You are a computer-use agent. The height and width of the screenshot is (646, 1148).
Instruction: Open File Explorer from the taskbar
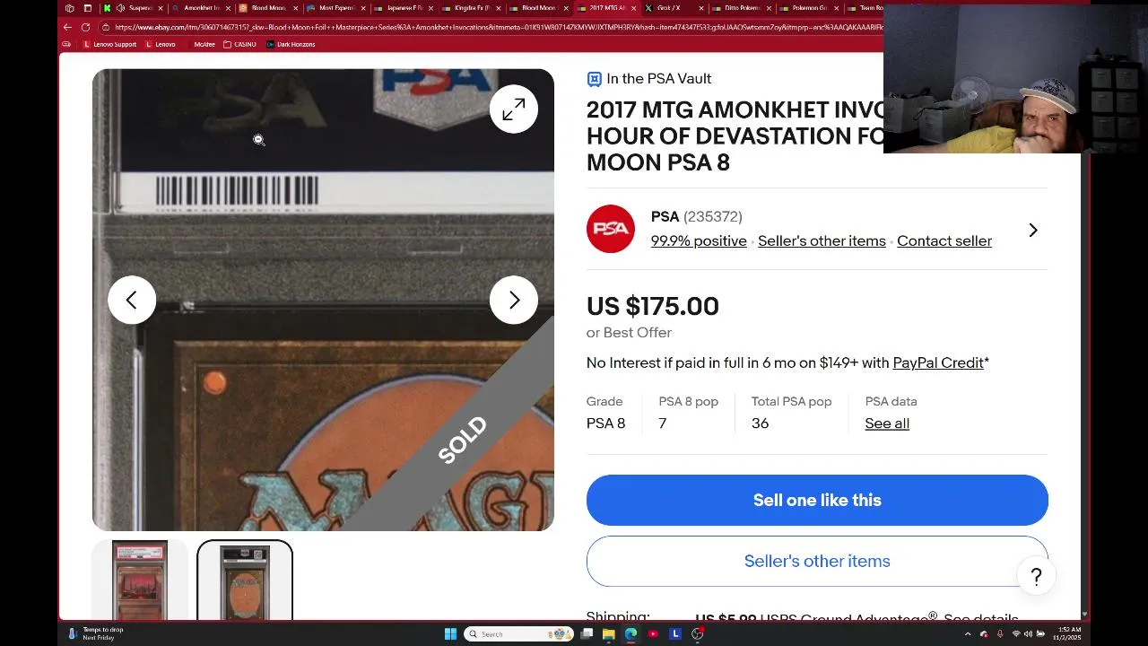click(608, 633)
